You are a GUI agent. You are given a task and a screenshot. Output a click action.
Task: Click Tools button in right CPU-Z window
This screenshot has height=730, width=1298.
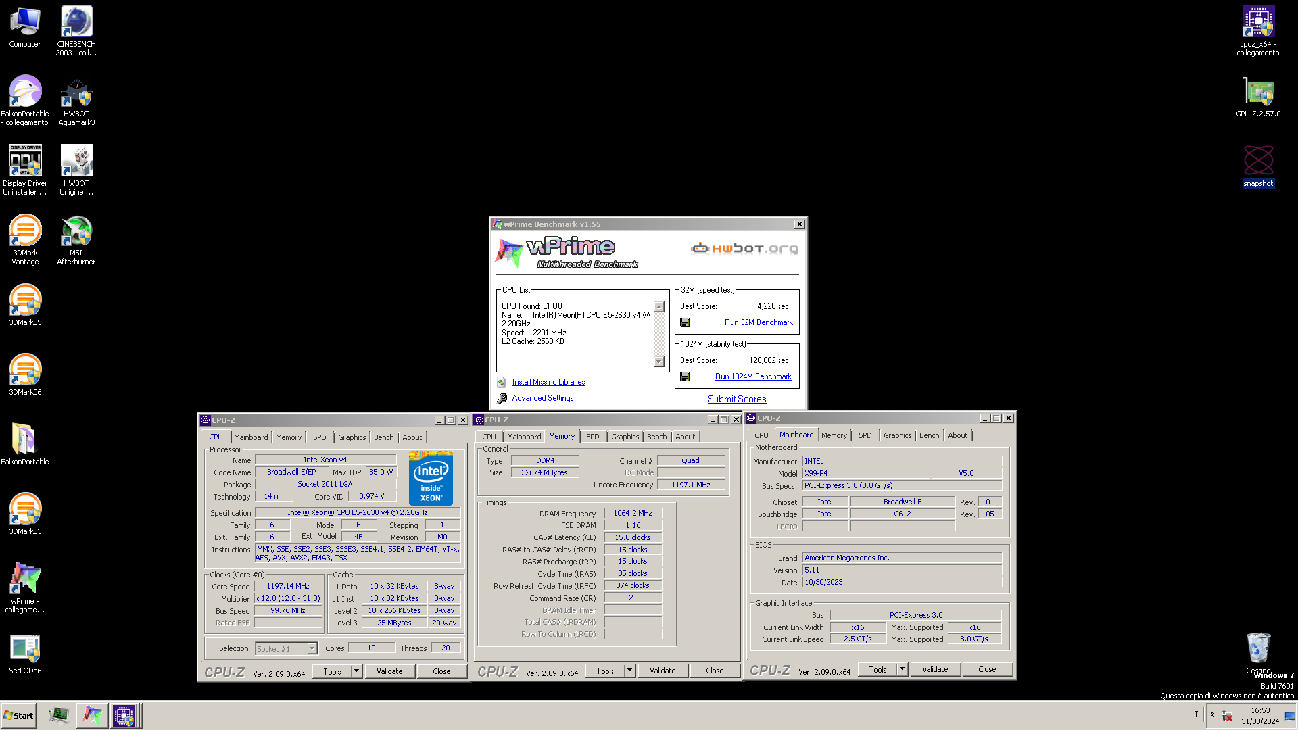coord(878,669)
